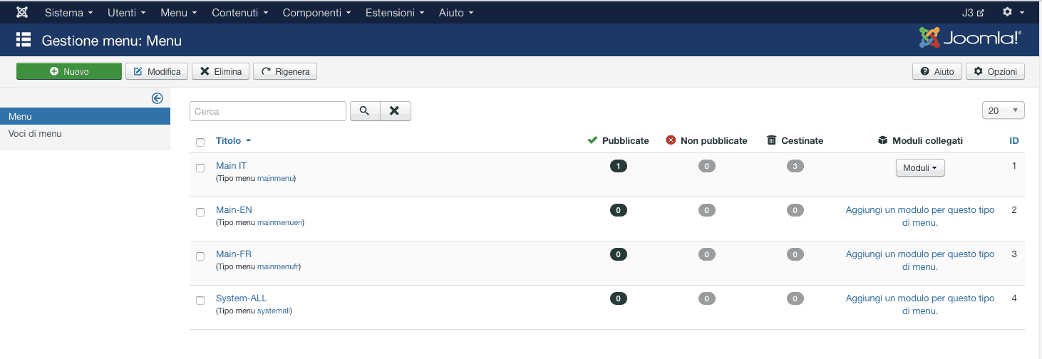Click the Joomla logo icon in top bar
The width and height of the screenshot is (1042, 359).
22,13
